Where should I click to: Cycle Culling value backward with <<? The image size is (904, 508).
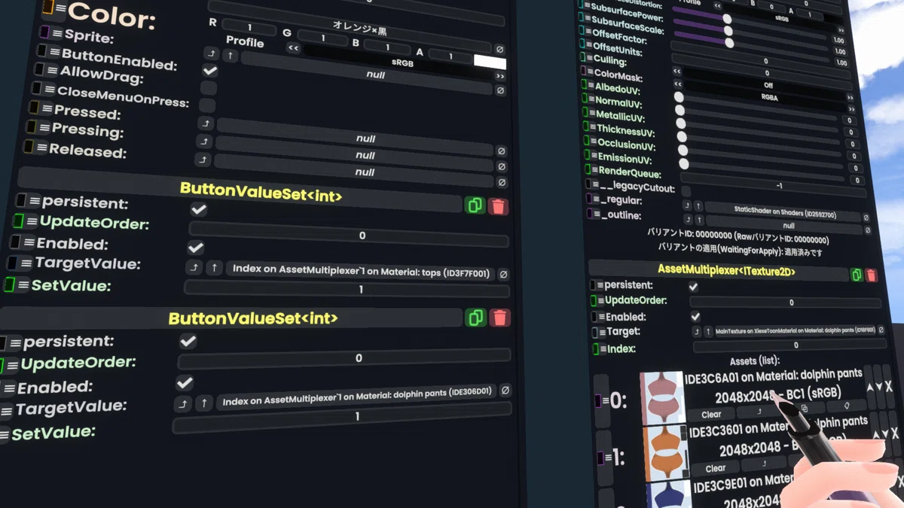tap(676, 72)
